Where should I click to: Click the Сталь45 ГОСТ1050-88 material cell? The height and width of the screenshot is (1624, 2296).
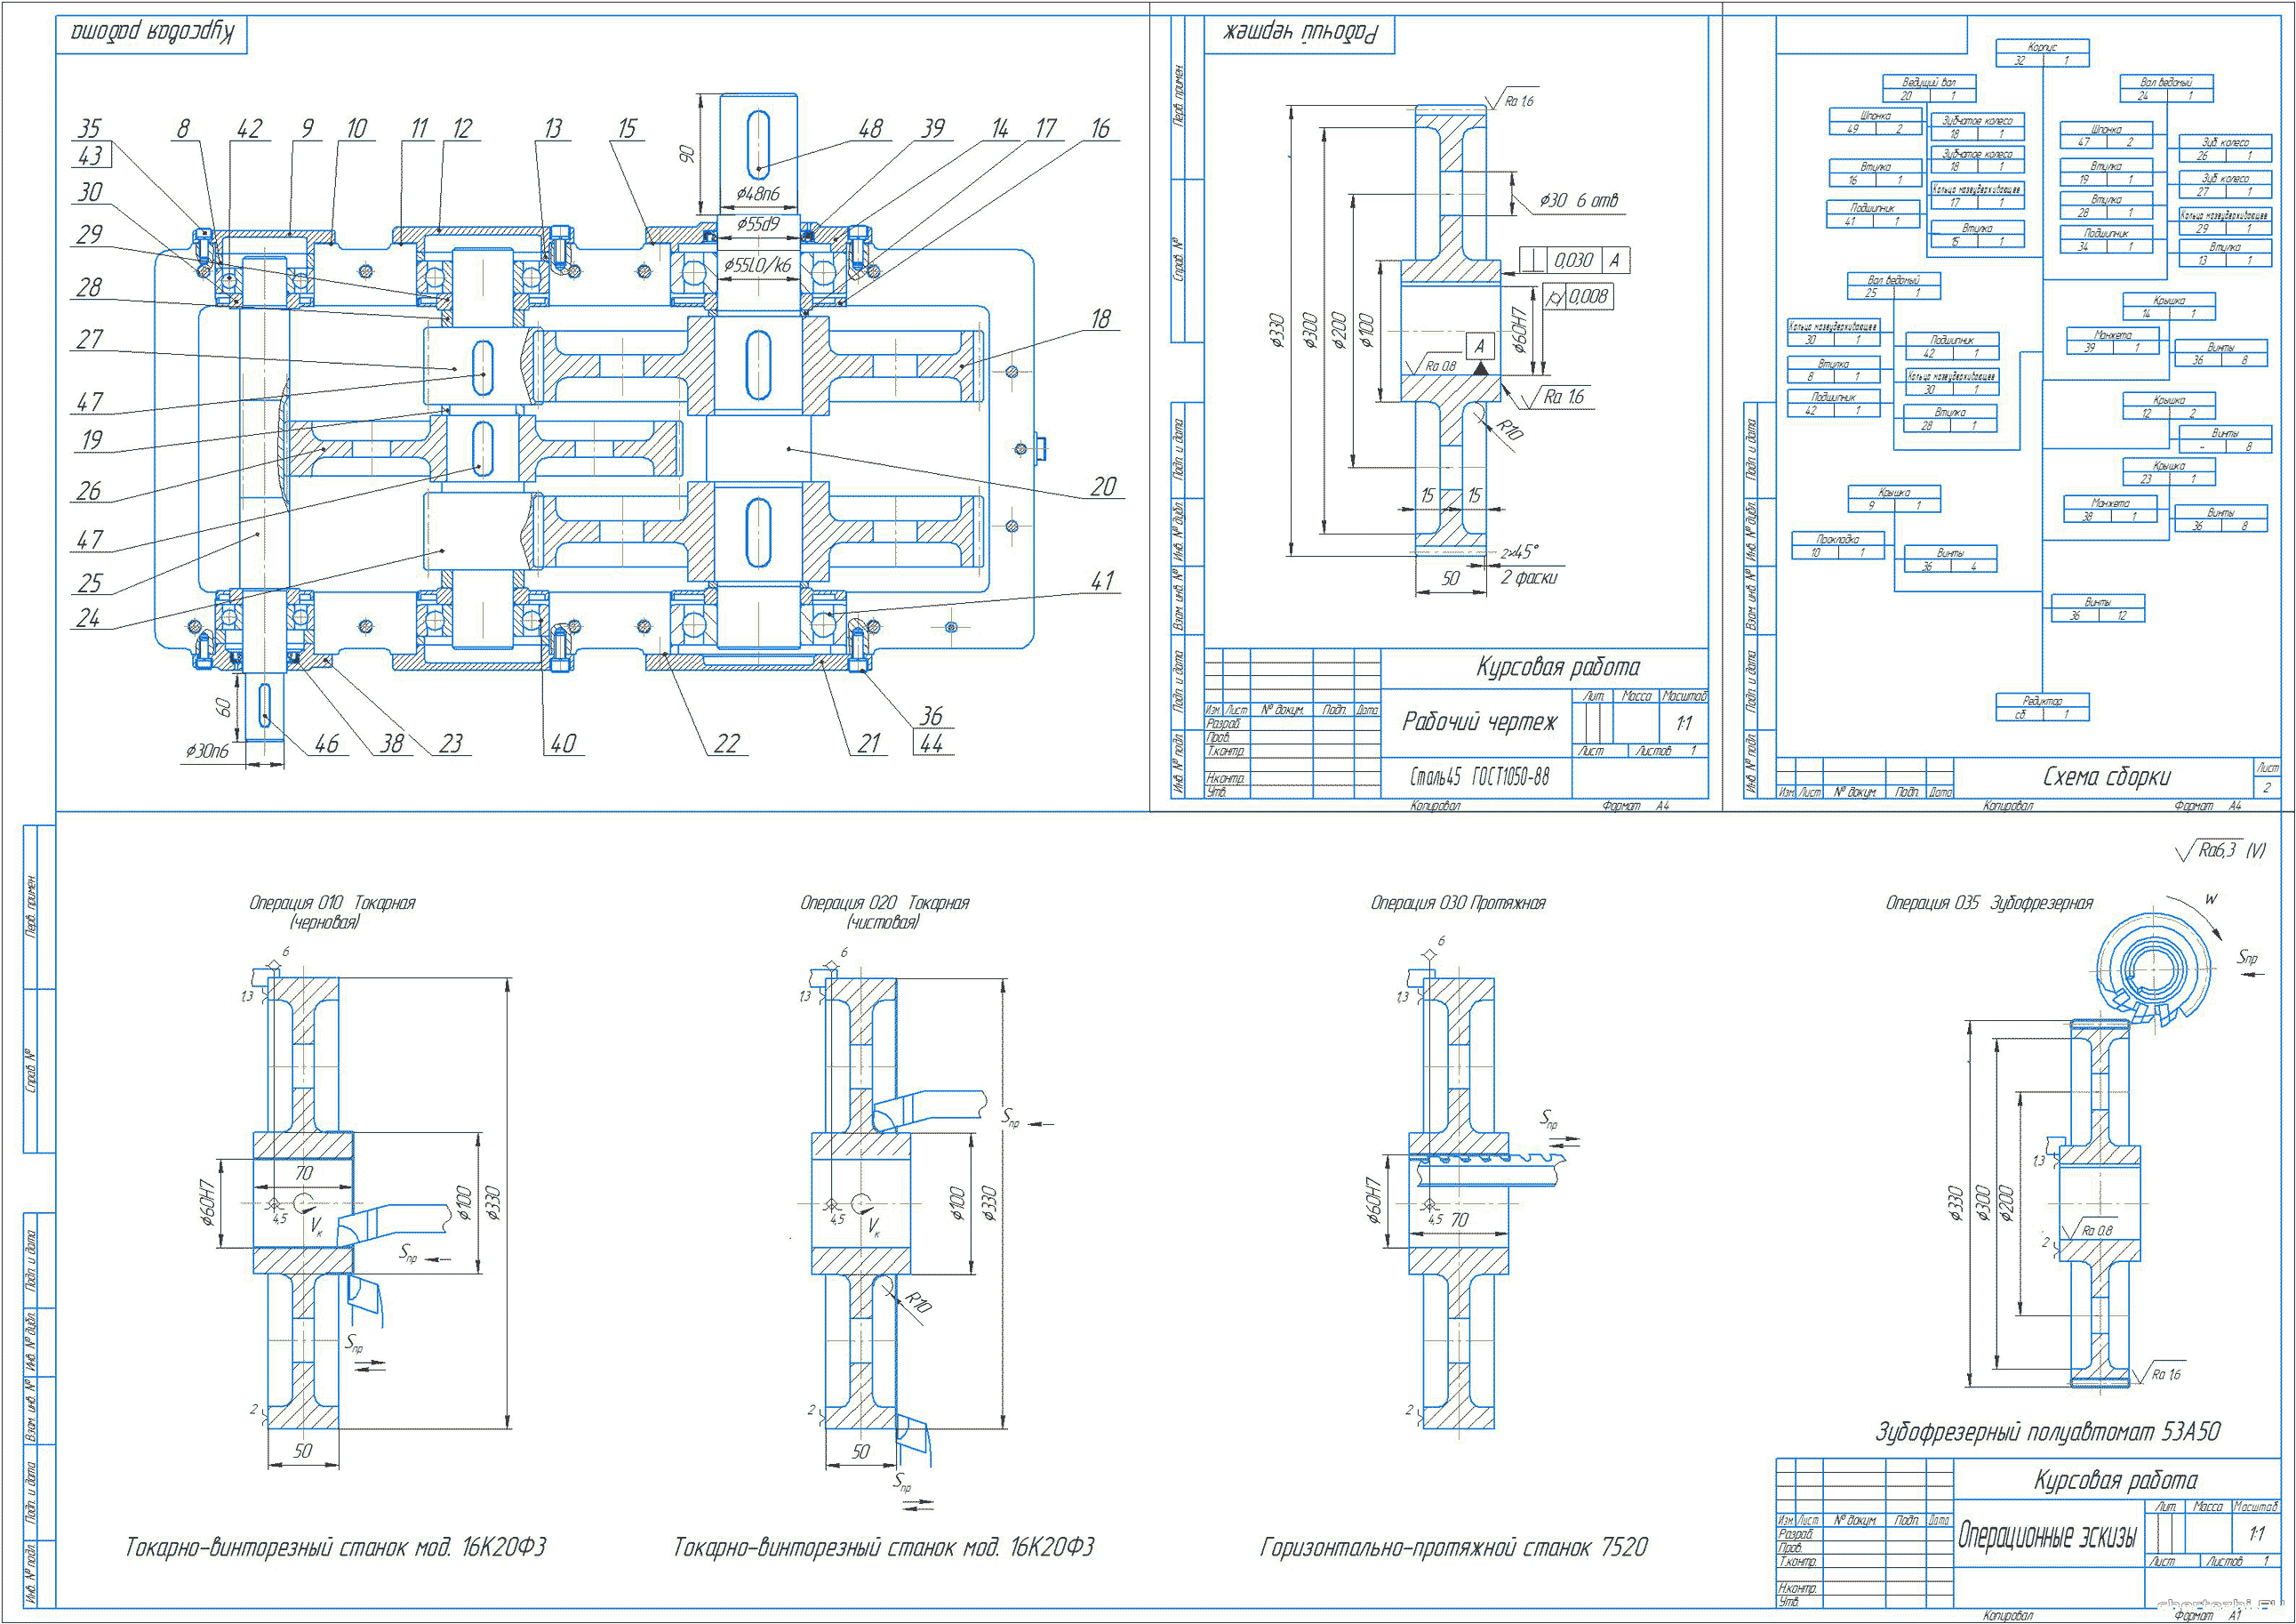(1479, 776)
